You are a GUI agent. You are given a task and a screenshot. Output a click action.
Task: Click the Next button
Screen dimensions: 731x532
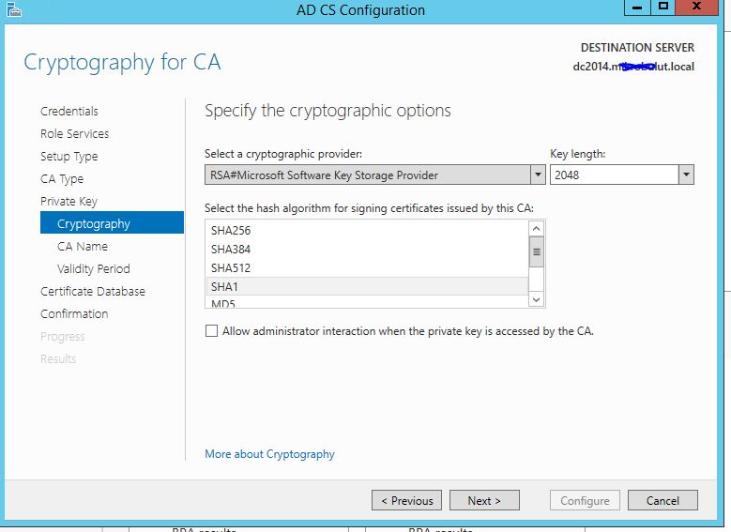[484, 500]
